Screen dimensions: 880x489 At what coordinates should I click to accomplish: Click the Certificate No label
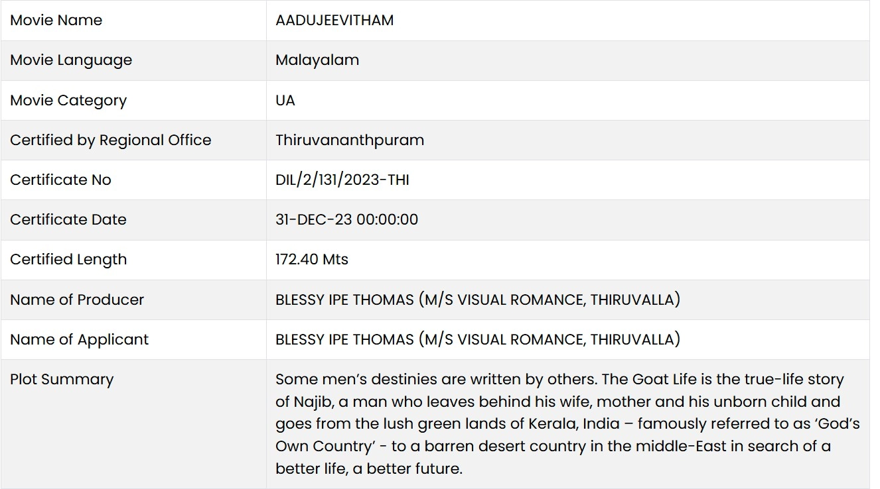tap(60, 180)
